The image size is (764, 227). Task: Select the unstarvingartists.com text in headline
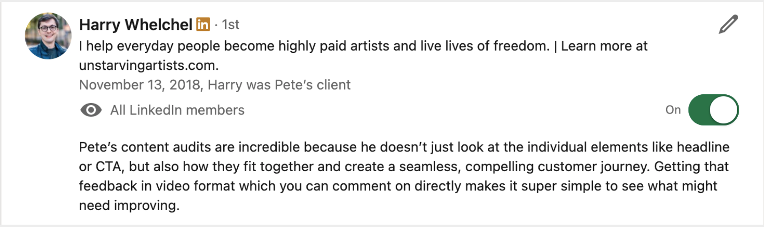[148, 65]
